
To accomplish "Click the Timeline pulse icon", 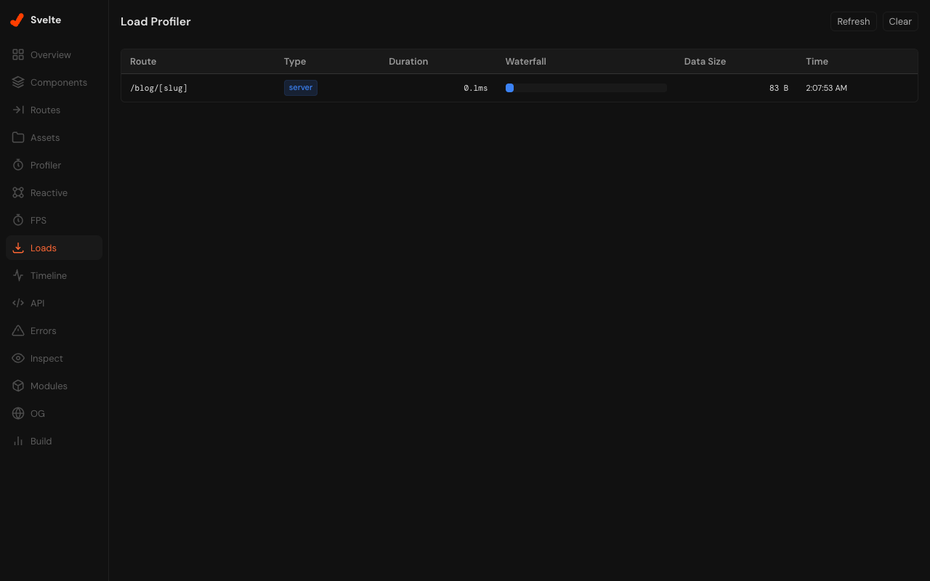I will [x=18, y=275].
